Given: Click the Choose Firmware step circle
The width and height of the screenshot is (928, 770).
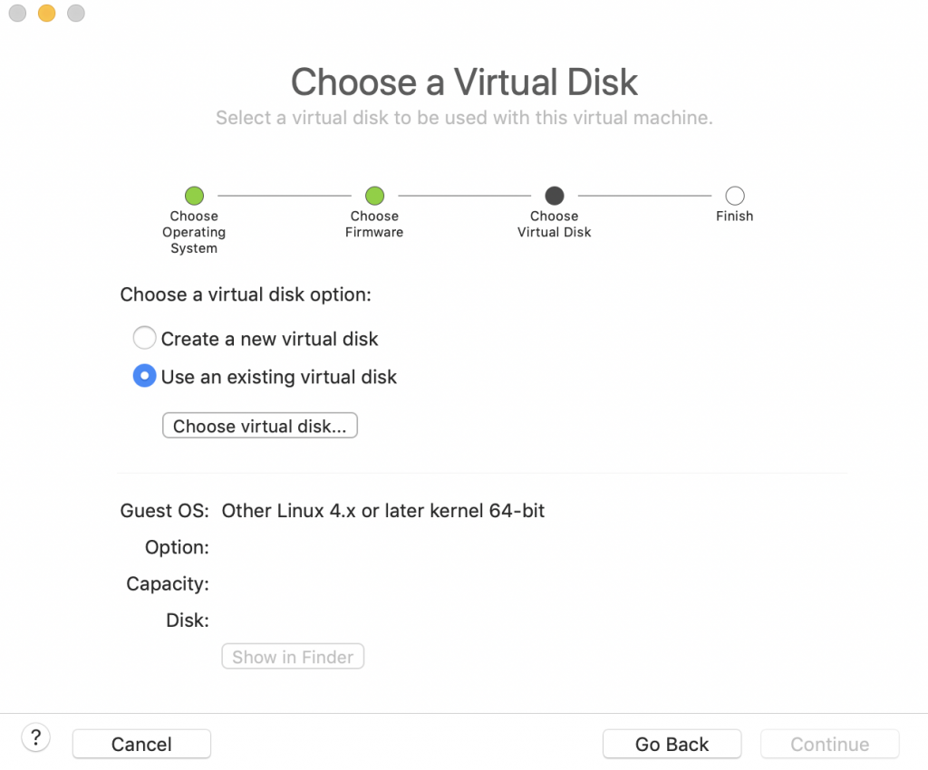Looking at the screenshot, I should click(x=374, y=195).
